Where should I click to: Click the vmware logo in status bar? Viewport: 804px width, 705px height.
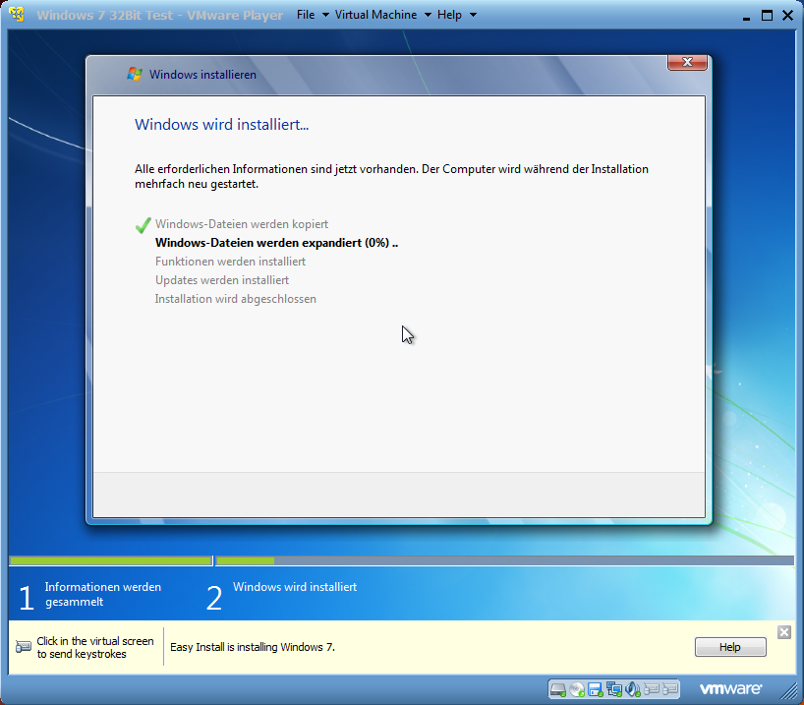[730, 689]
